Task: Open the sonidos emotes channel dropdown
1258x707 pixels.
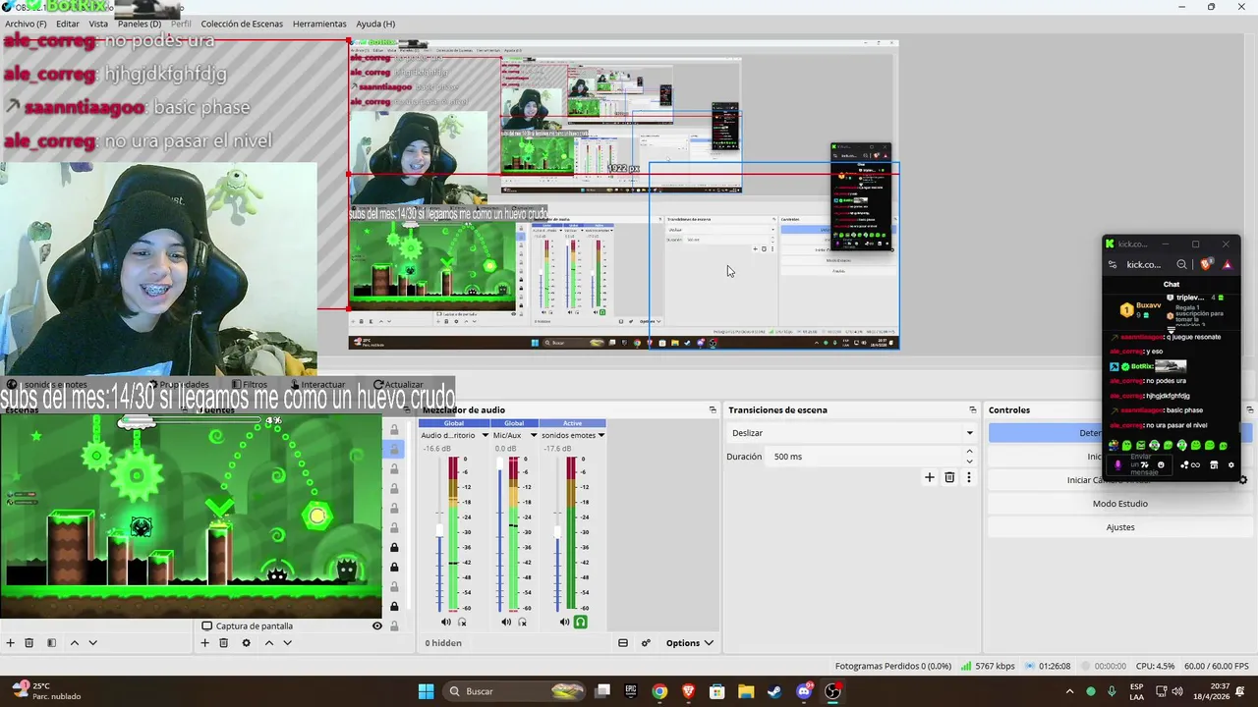Action: [x=600, y=435]
